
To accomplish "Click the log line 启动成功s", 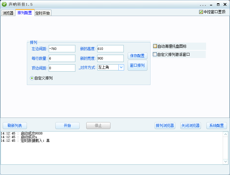I will pos(19,137).
